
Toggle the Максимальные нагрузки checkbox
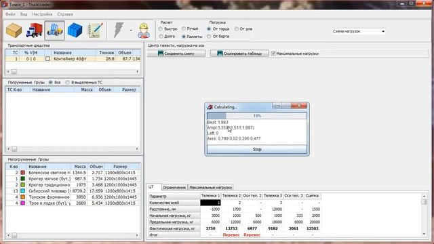point(273,54)
